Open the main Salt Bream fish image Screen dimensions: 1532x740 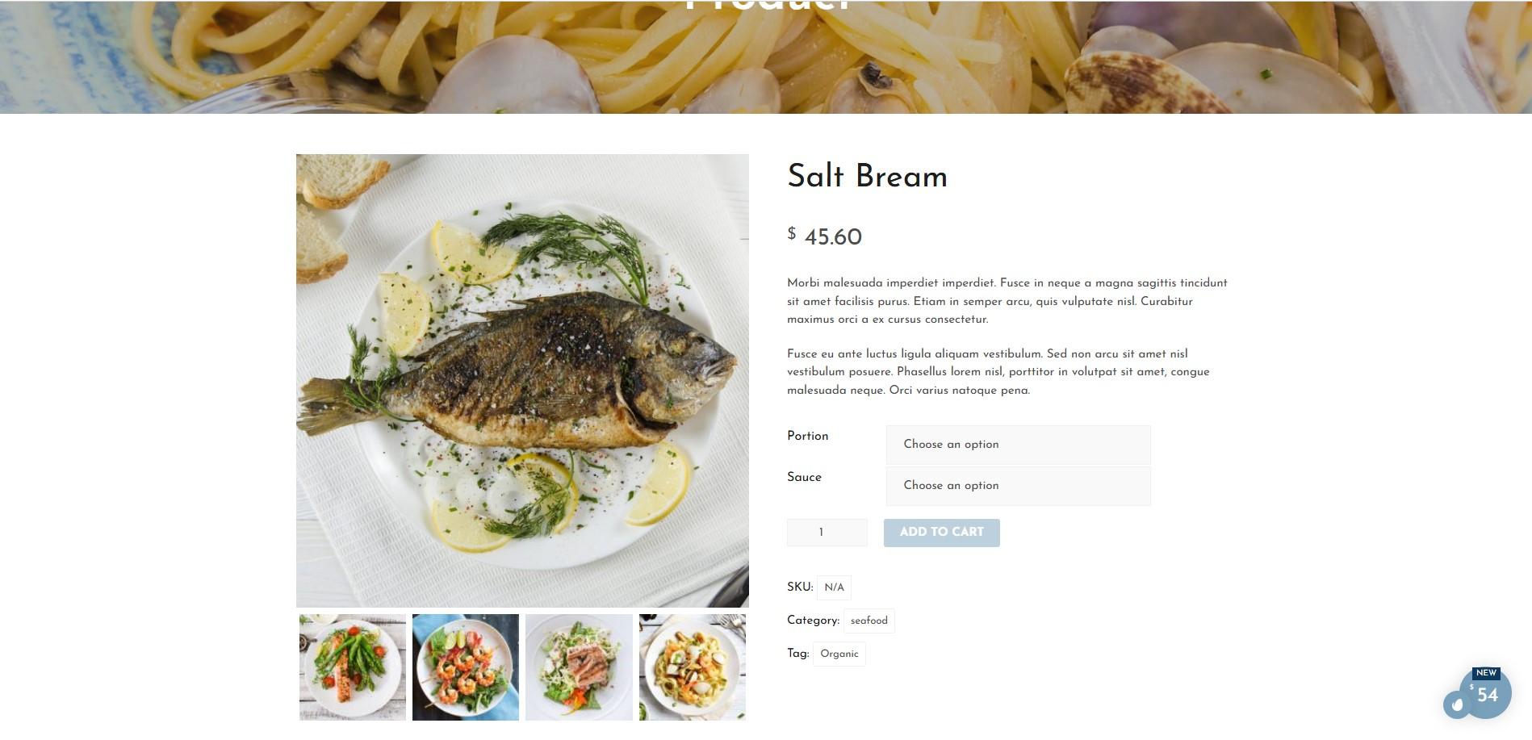point(522,381)
